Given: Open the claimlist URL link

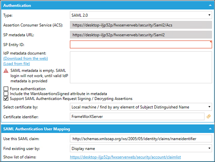Looking at the screenshot, I should (x=125, y=157).
